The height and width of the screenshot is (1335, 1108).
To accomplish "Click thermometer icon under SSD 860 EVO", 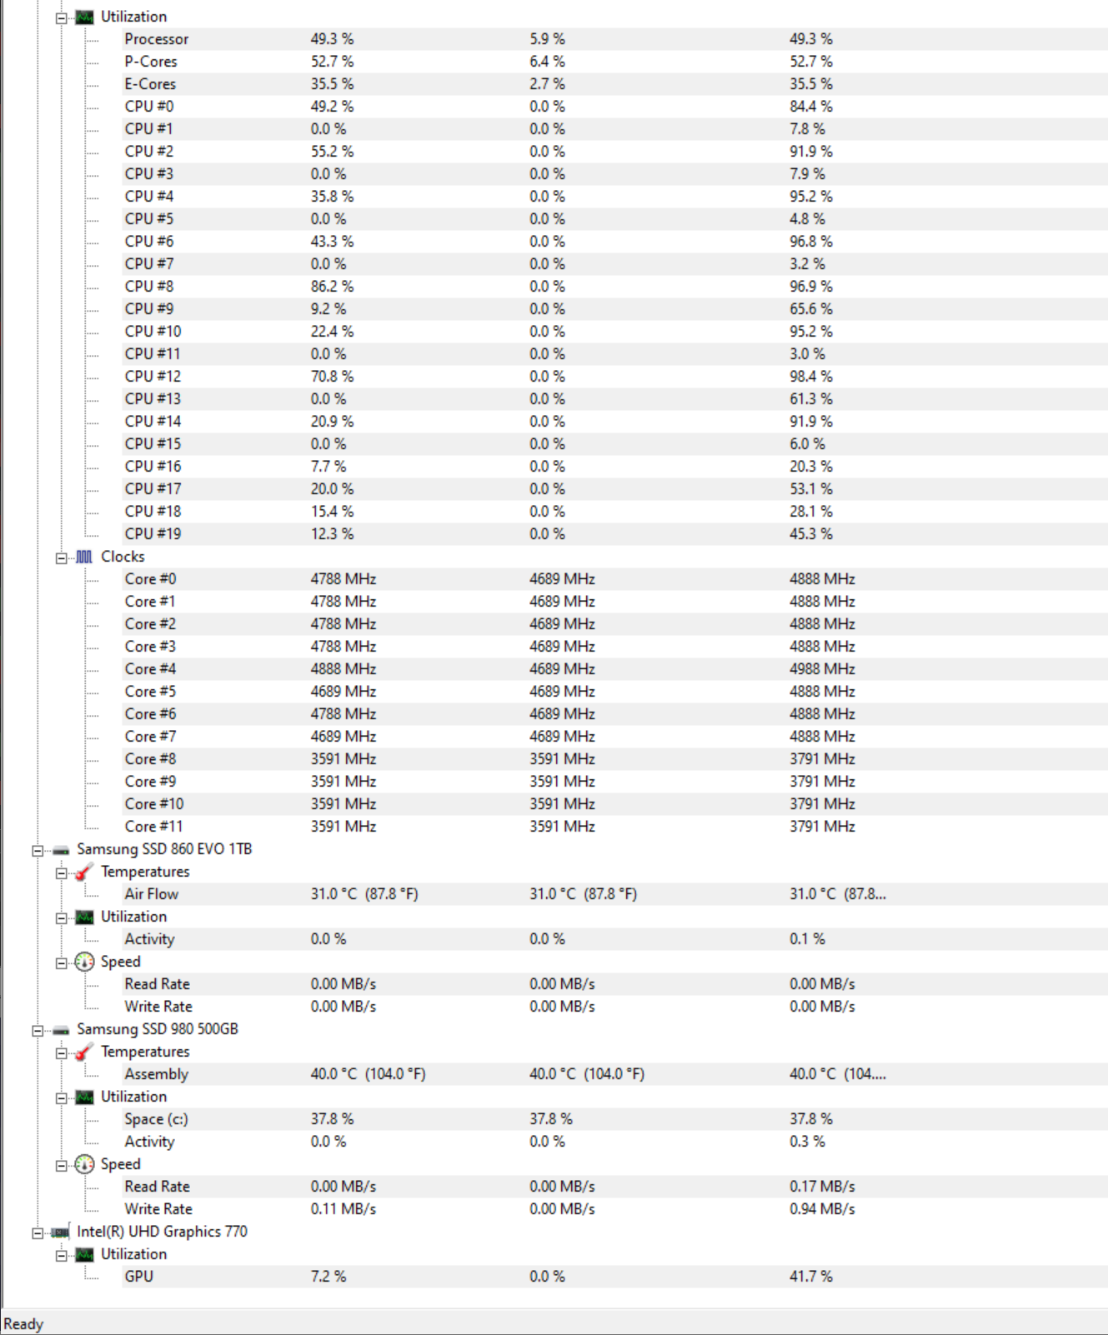I will [x=84, y=872].
